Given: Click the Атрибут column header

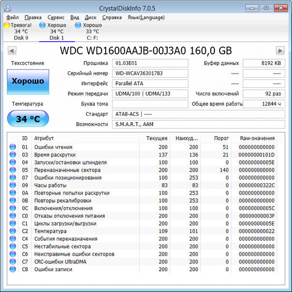Looking at the screenshot, I should 86,138.
